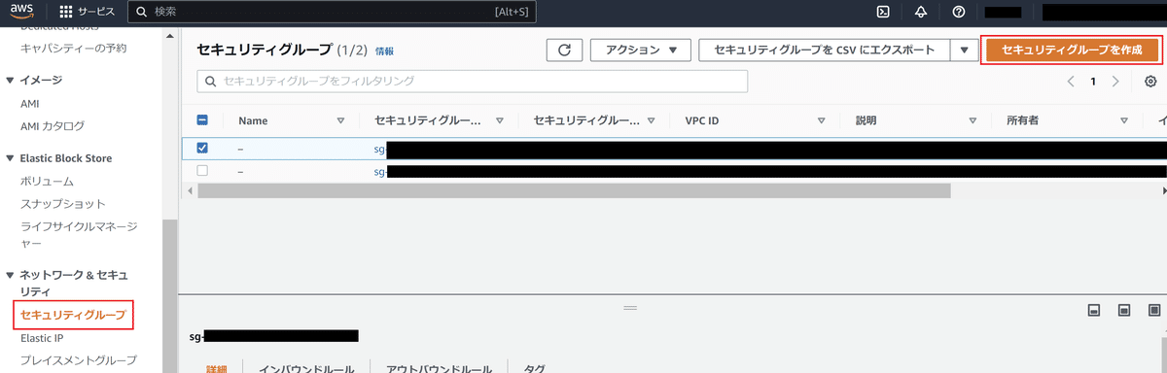Open AMI カタログ in the sidebar

coord(53,125)
